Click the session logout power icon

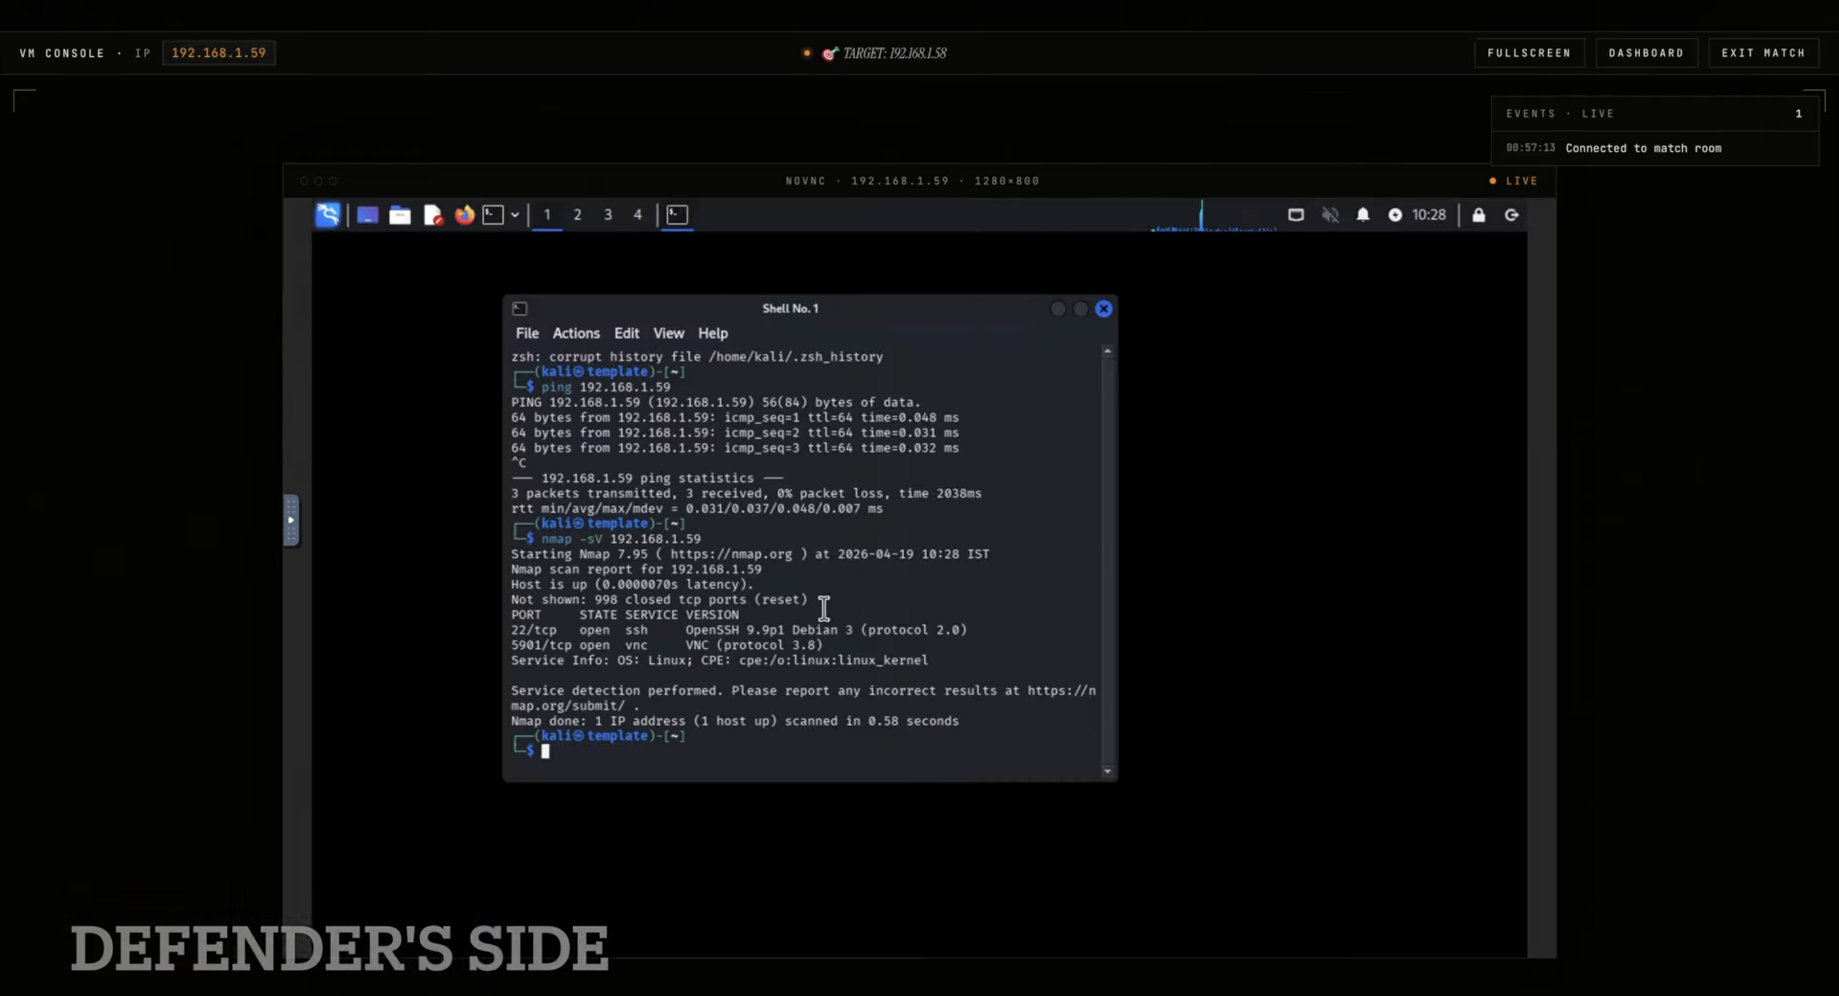click(1511, 215)
